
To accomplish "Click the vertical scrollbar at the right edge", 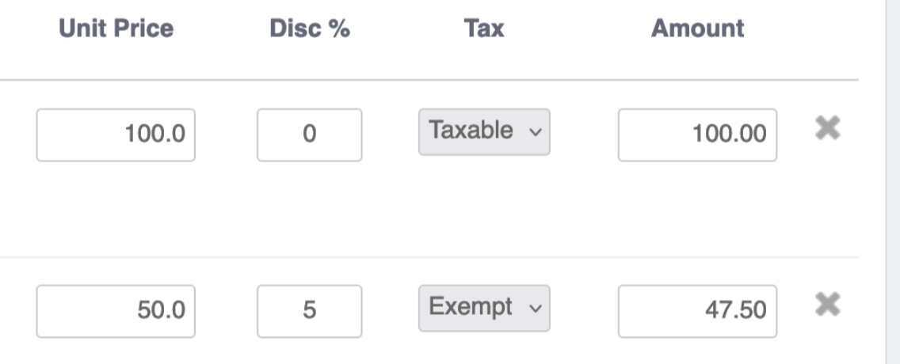I will [x=893, y=182].
